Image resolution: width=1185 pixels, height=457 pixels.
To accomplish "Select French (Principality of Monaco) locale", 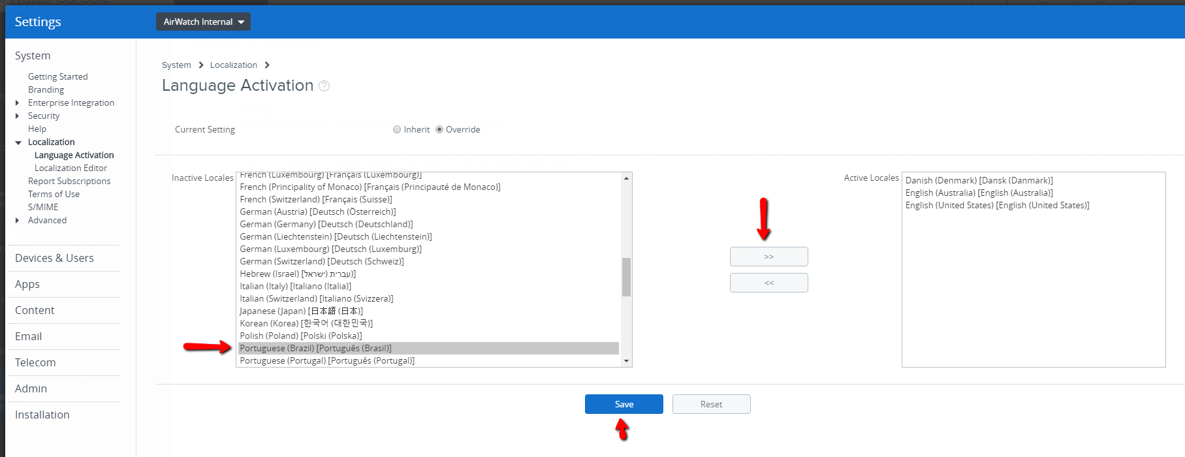I will coord(428,187).
